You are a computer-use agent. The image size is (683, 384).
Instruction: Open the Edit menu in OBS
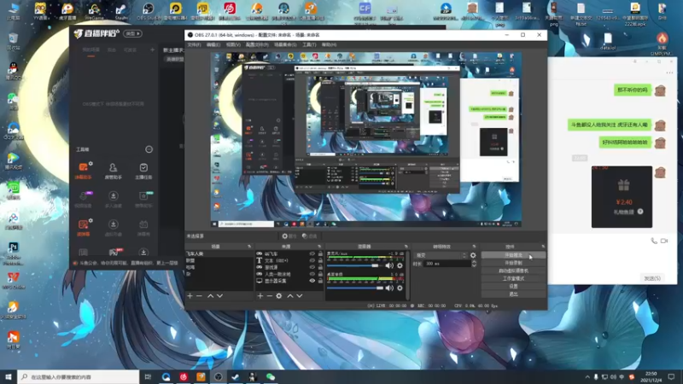click(213, 45)
